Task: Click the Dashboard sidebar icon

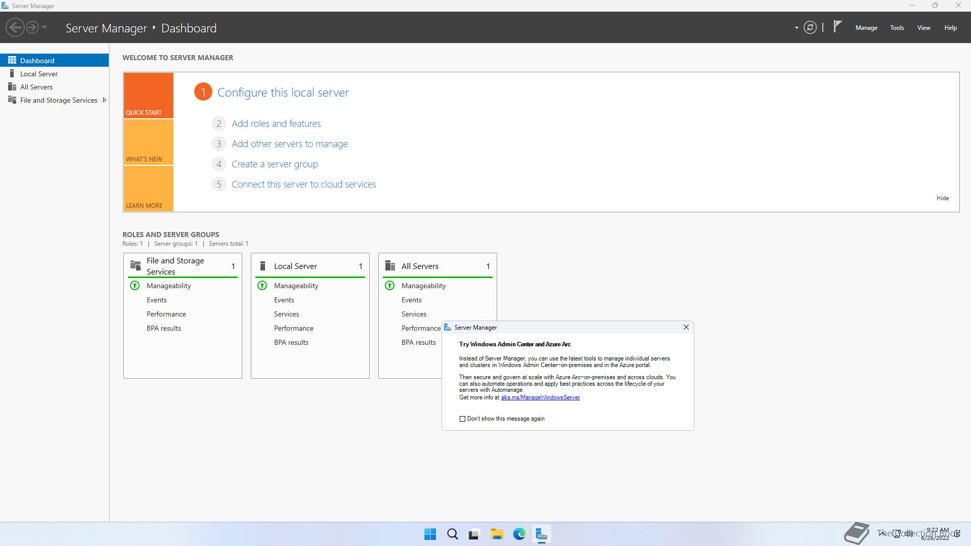Action: click(12, 60)
